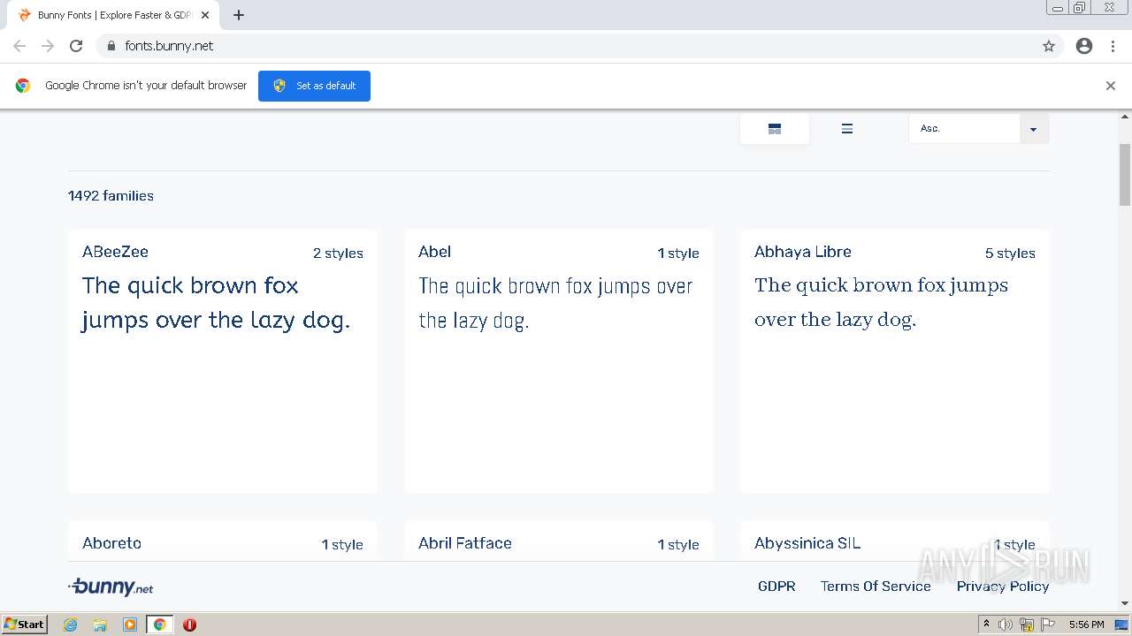
Task: Open the Action Center flag icon
Action: pyautogui.click(x=1048, y=625)
